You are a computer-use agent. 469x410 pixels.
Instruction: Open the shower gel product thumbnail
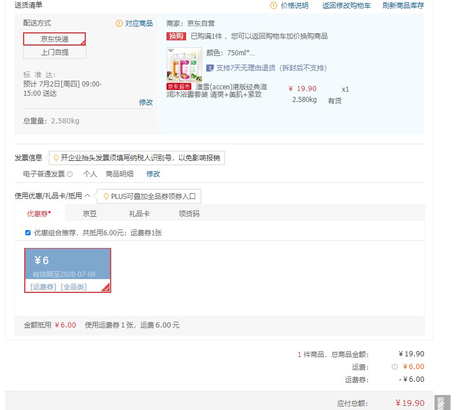(x=184, y=65)
